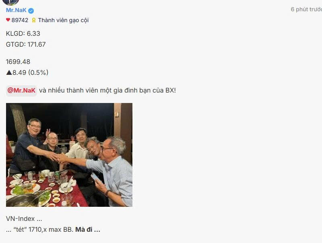Click the KLGD: 6.33 line
The width and height of the screenshot is (322, 243).
pyautogui.click(x=23, y=33)
